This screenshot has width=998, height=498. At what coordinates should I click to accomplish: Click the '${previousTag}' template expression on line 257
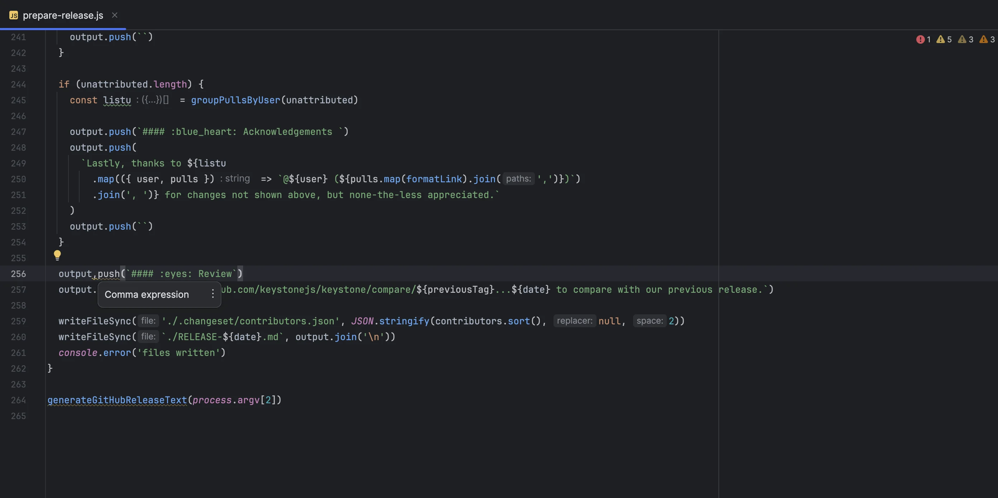456,290
